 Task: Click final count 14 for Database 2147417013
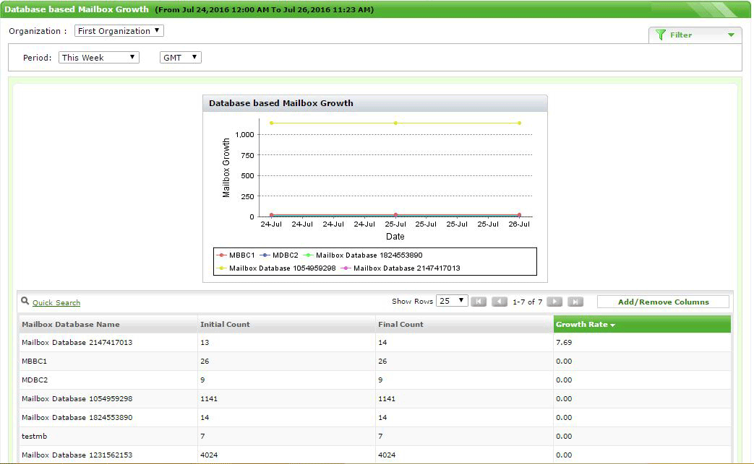point(382,343)
